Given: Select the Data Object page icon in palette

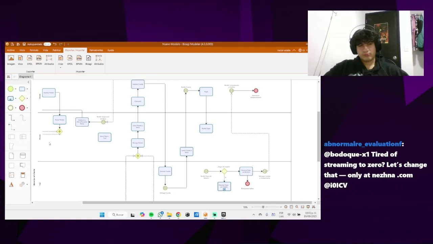Looking at the screenshot, I should tap(11, 156).
